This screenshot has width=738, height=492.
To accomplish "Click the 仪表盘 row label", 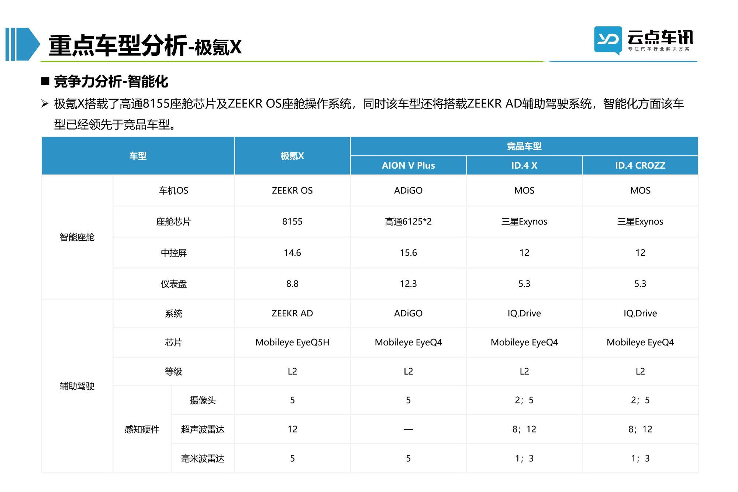I will pyautogui.click(x=173, y=284).
